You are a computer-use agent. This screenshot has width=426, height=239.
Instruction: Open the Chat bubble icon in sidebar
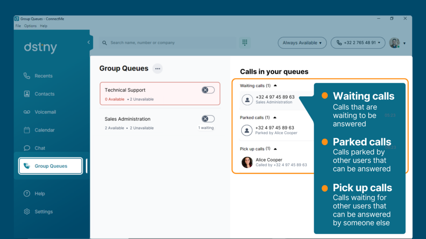pos(27,148)
